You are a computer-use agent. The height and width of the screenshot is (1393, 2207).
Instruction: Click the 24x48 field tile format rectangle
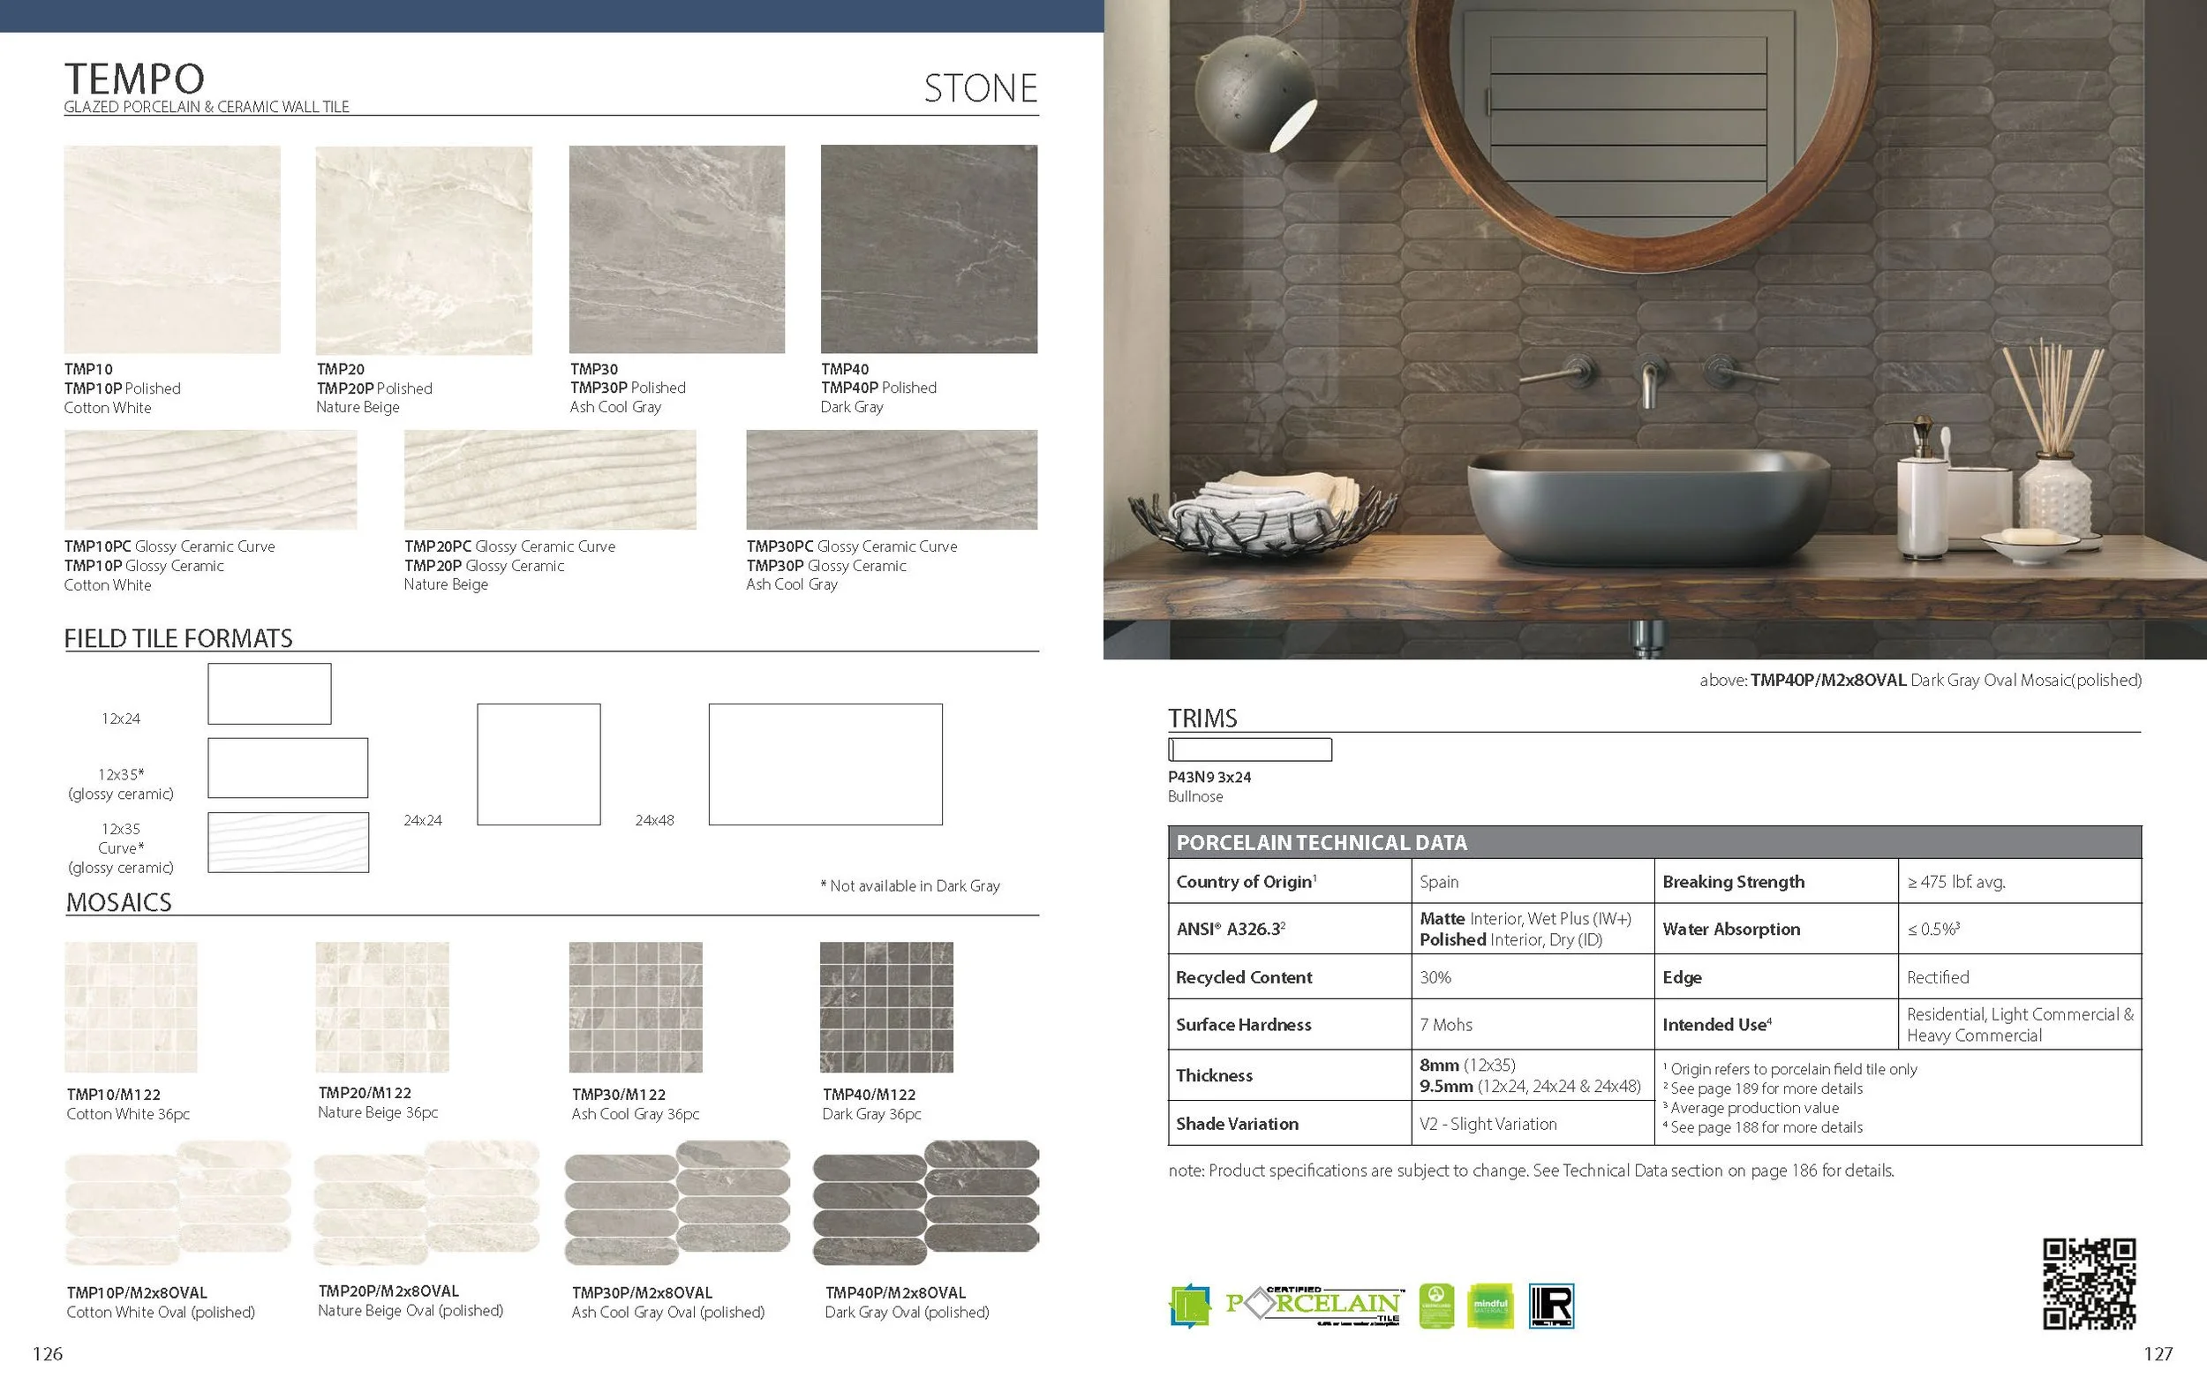click(825, 764)
